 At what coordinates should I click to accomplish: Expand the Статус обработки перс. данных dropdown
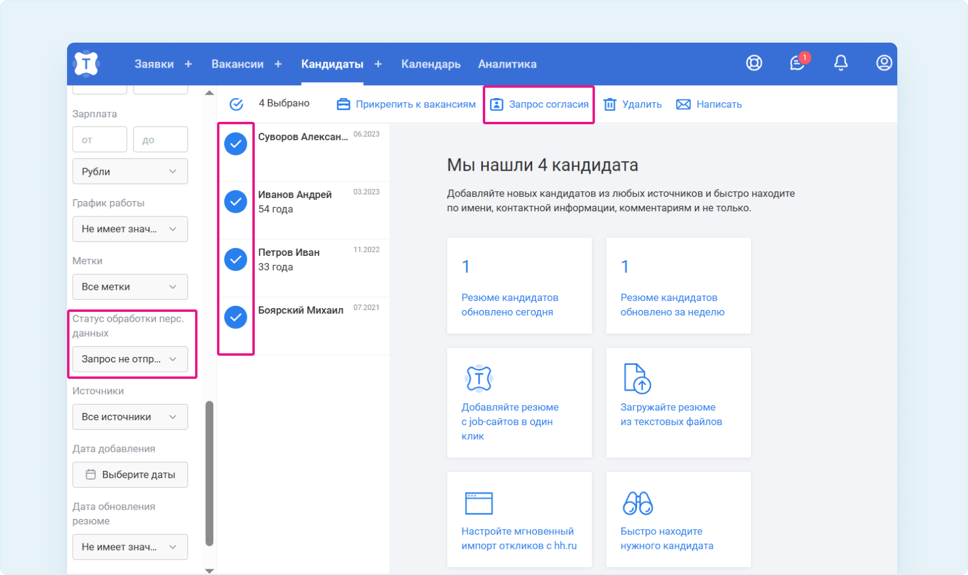click(130, 359)
